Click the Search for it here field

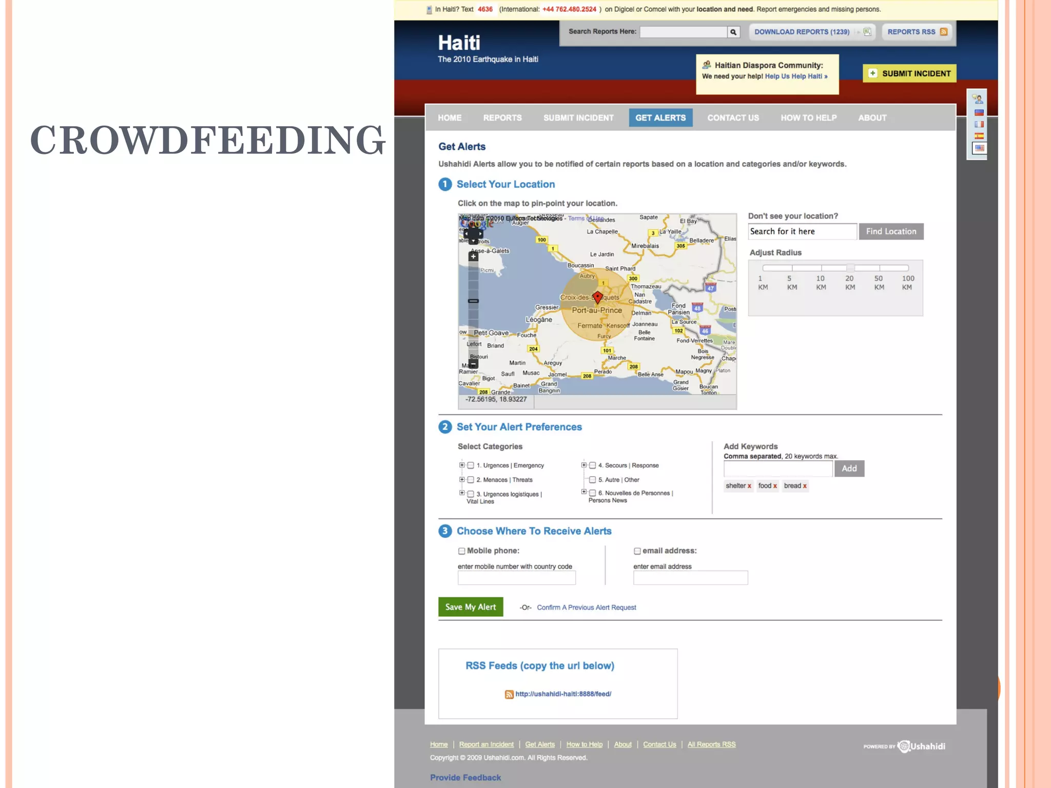802,231
